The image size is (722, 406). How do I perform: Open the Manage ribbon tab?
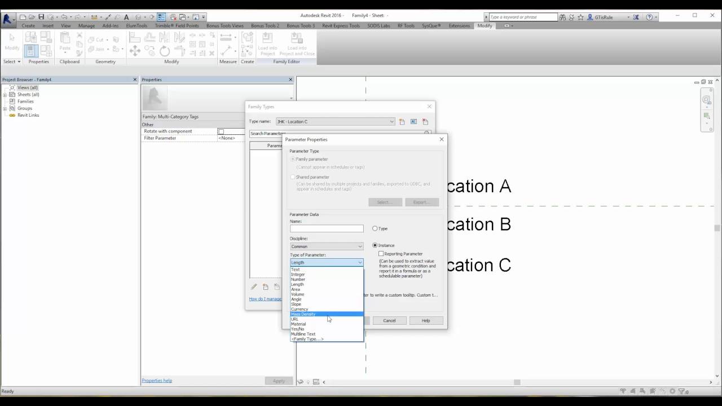pos(86,25)
